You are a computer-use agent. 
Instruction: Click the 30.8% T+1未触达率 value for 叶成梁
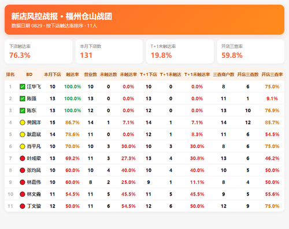pos(197,158)
